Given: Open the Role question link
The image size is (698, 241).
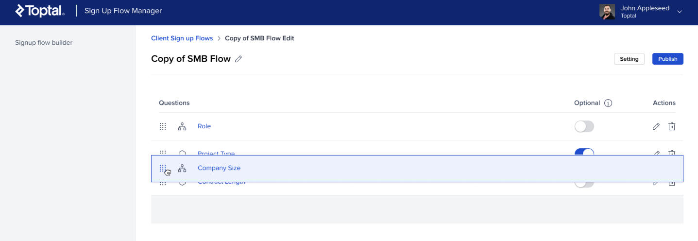Looking at the screenshot, I should [204, 126].
